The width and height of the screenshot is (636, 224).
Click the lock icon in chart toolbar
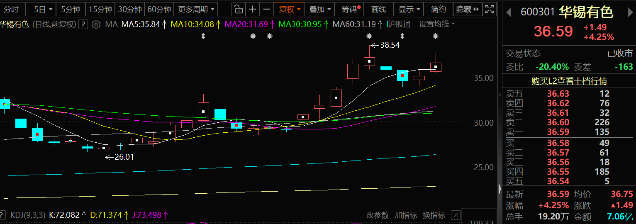pos(238,9)
